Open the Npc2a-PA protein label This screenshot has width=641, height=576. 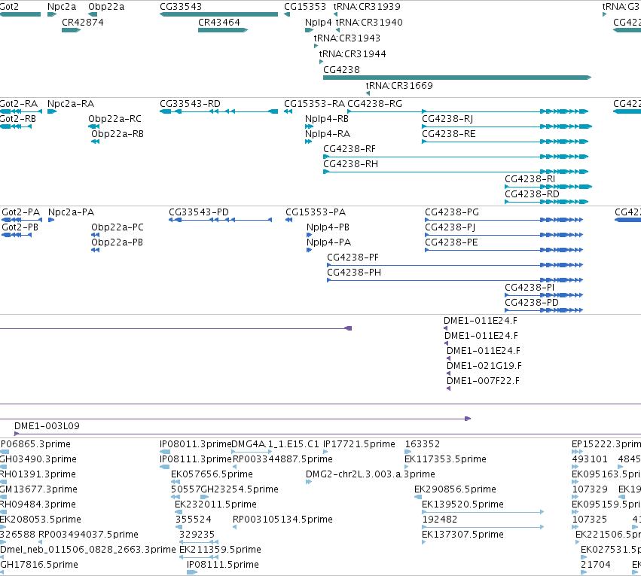[x=71, y=212]
